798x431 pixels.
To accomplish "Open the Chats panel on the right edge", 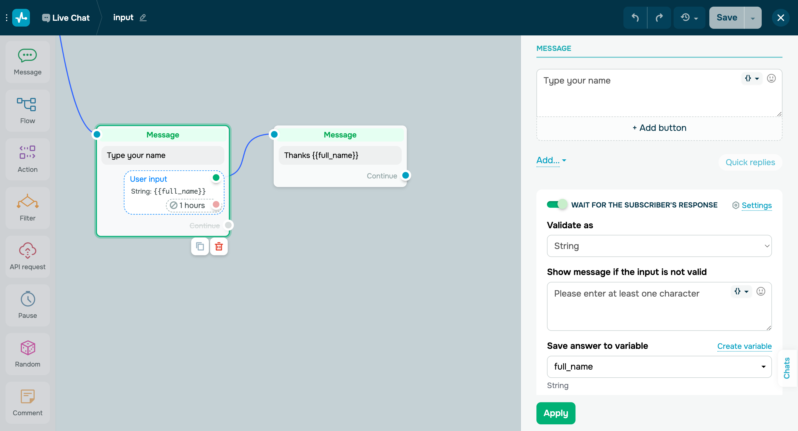I will coord(787,368).
